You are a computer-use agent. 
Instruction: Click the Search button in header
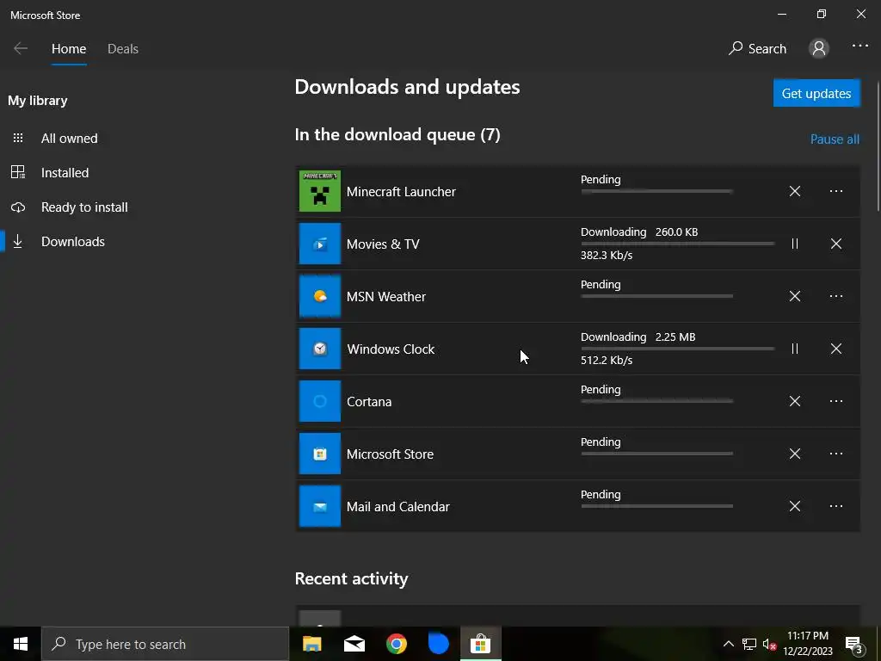757,49
